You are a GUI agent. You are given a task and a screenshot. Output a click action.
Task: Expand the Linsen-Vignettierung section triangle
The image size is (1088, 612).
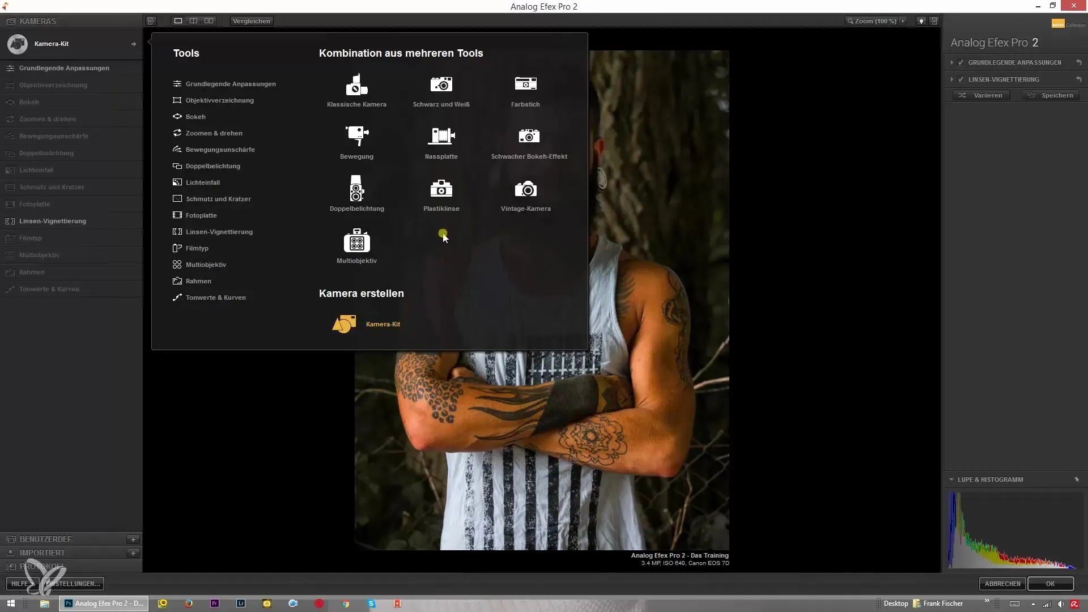tap(951, 79)
